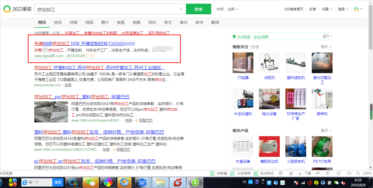Open WeChat from the taskbar
This screenshot has height=188, width=373.
pos(90,182)
